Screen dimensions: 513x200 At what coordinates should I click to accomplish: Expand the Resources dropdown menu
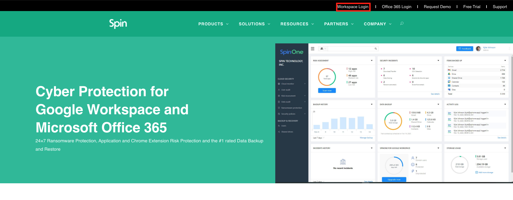coord(297,24)
